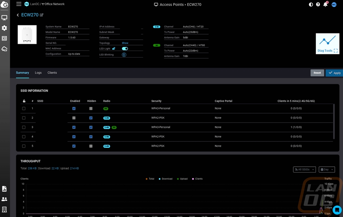Switch to the Clients tab
The image size is (343, 217).
pyautogui.click(x=52, y=73)
